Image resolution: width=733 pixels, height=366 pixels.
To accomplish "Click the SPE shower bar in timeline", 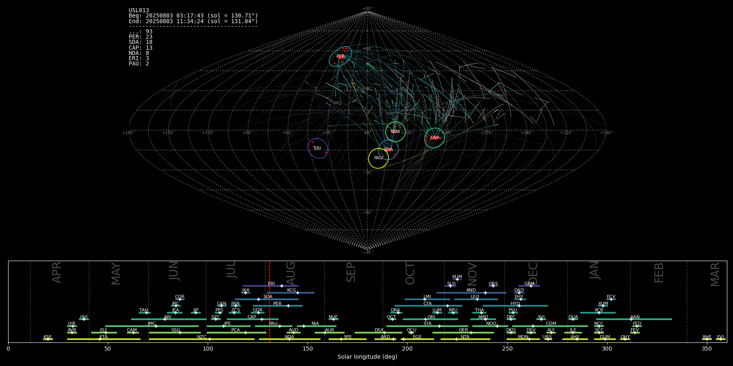I will pos(347,339).
